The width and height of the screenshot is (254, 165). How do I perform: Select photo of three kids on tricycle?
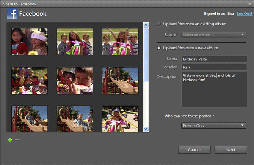point(75,42)
